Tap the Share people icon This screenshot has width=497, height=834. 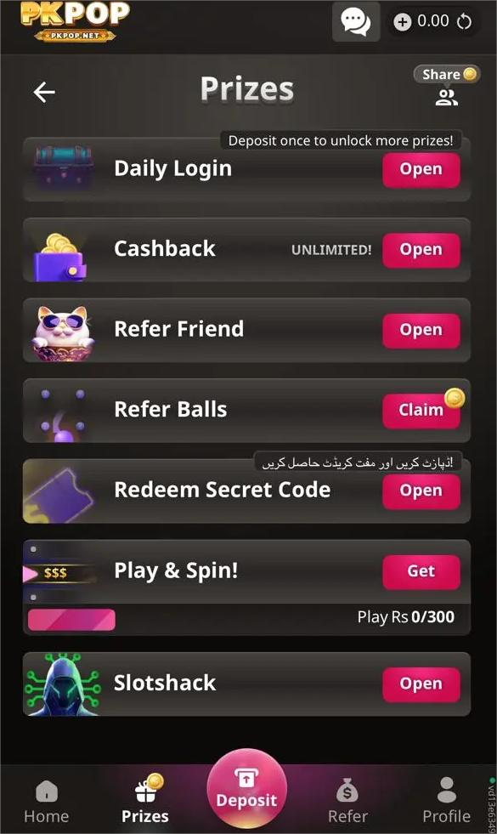point(447,97)
